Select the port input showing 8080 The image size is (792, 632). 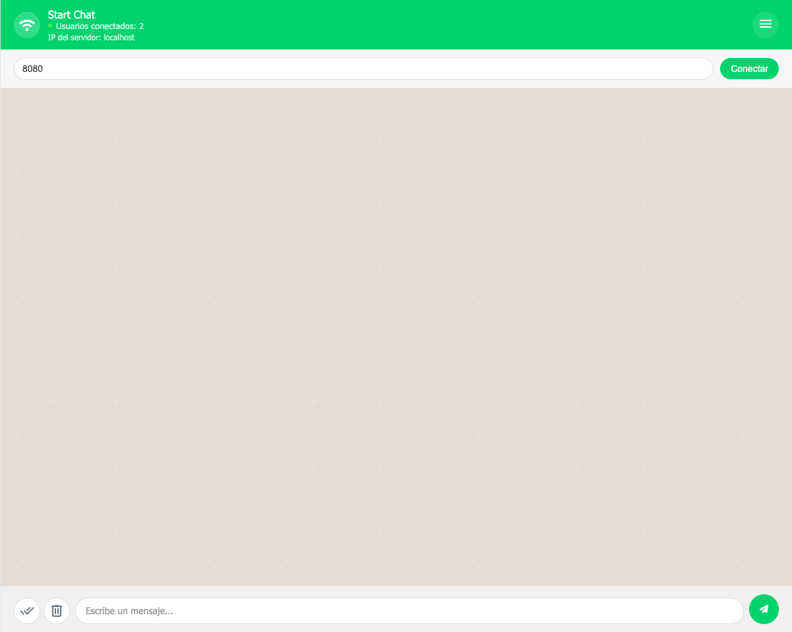363,68
